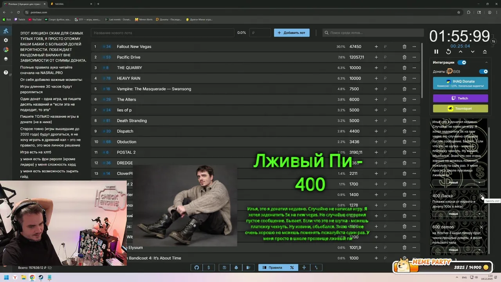Screen dimensions: 501x282
Task: Remove the 600 demon donation slot
Action: (x=482, y=227)
